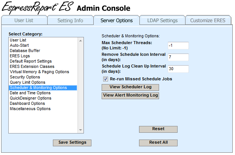
Task: Select User List in category list
Action: 43,40
